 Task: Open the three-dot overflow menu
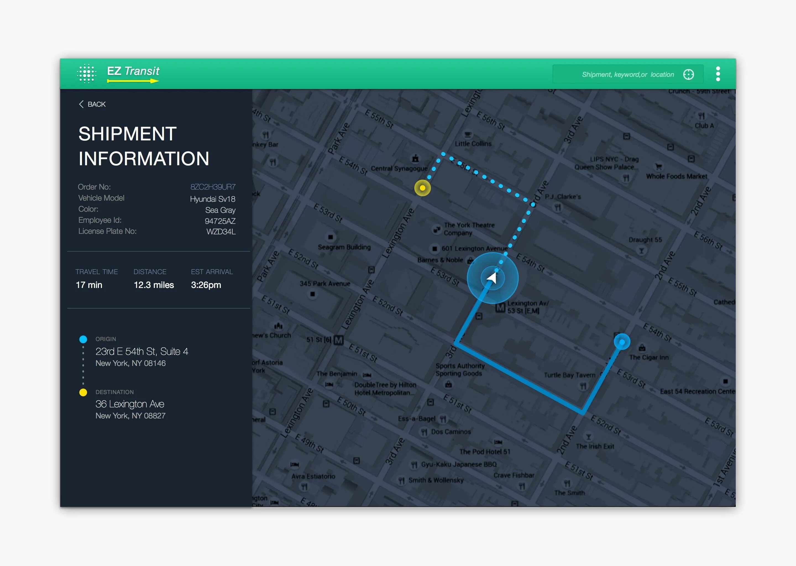[718, 74]
